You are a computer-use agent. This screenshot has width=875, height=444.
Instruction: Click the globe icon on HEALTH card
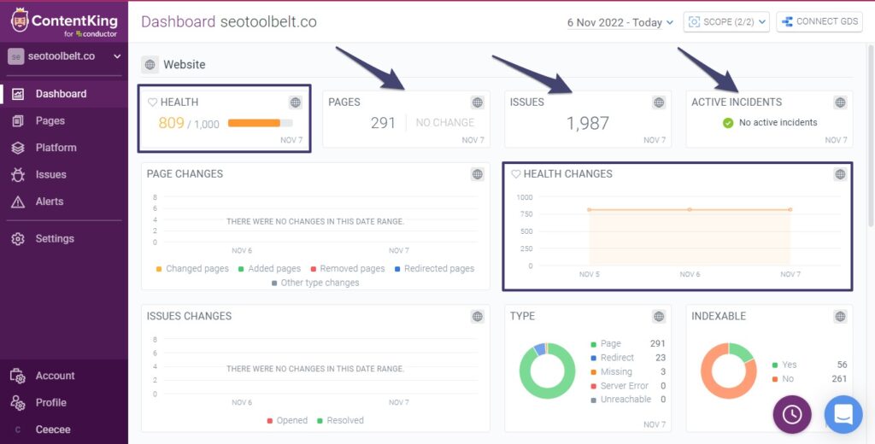pos(296,102)
